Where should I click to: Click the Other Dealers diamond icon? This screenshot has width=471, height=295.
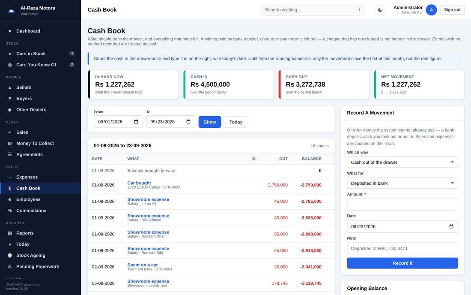(9, 109)
